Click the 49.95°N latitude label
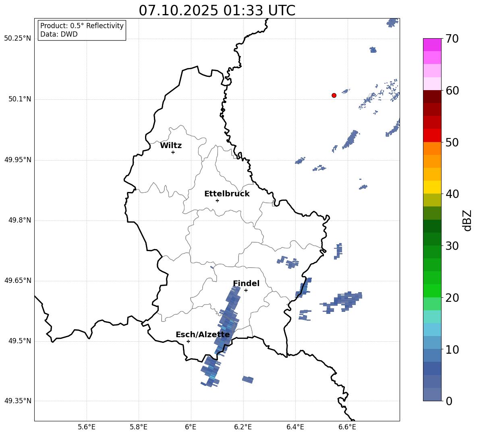This screenshot has width=477, height=435. (x=18, y=160)
